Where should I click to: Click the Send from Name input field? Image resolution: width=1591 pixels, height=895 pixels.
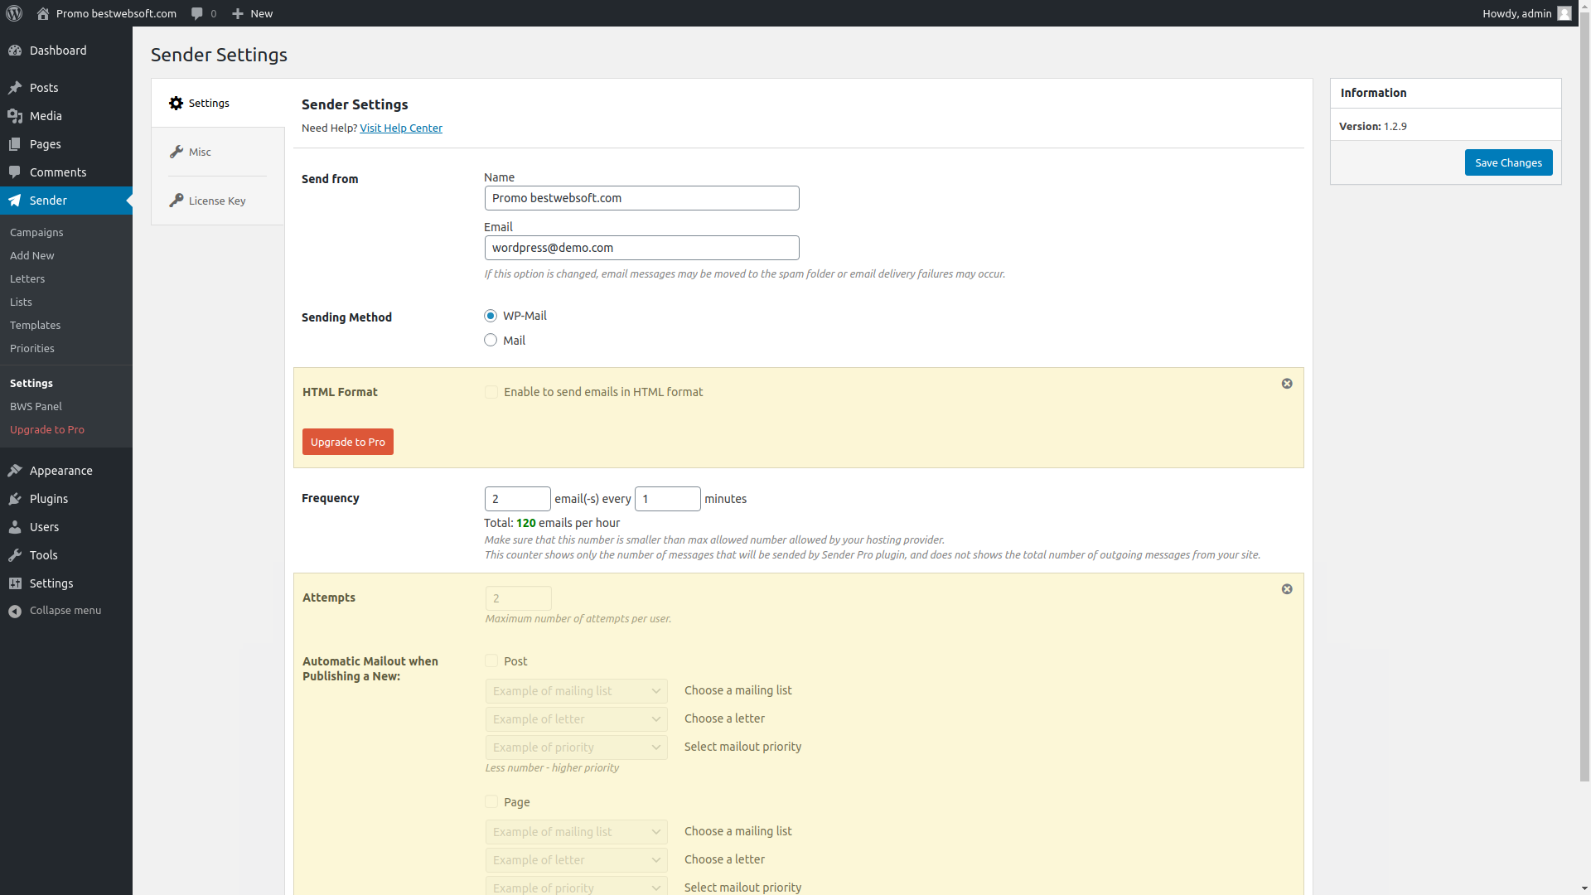coord(642,198)
